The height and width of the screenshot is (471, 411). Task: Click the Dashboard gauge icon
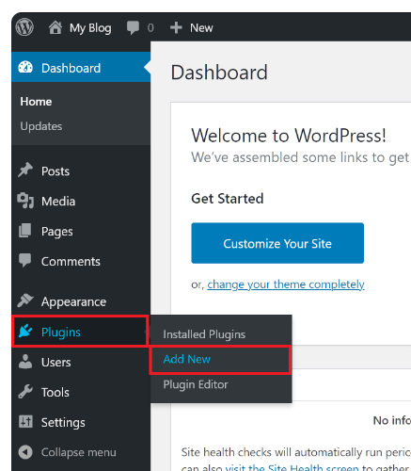(x=25, y=68)
